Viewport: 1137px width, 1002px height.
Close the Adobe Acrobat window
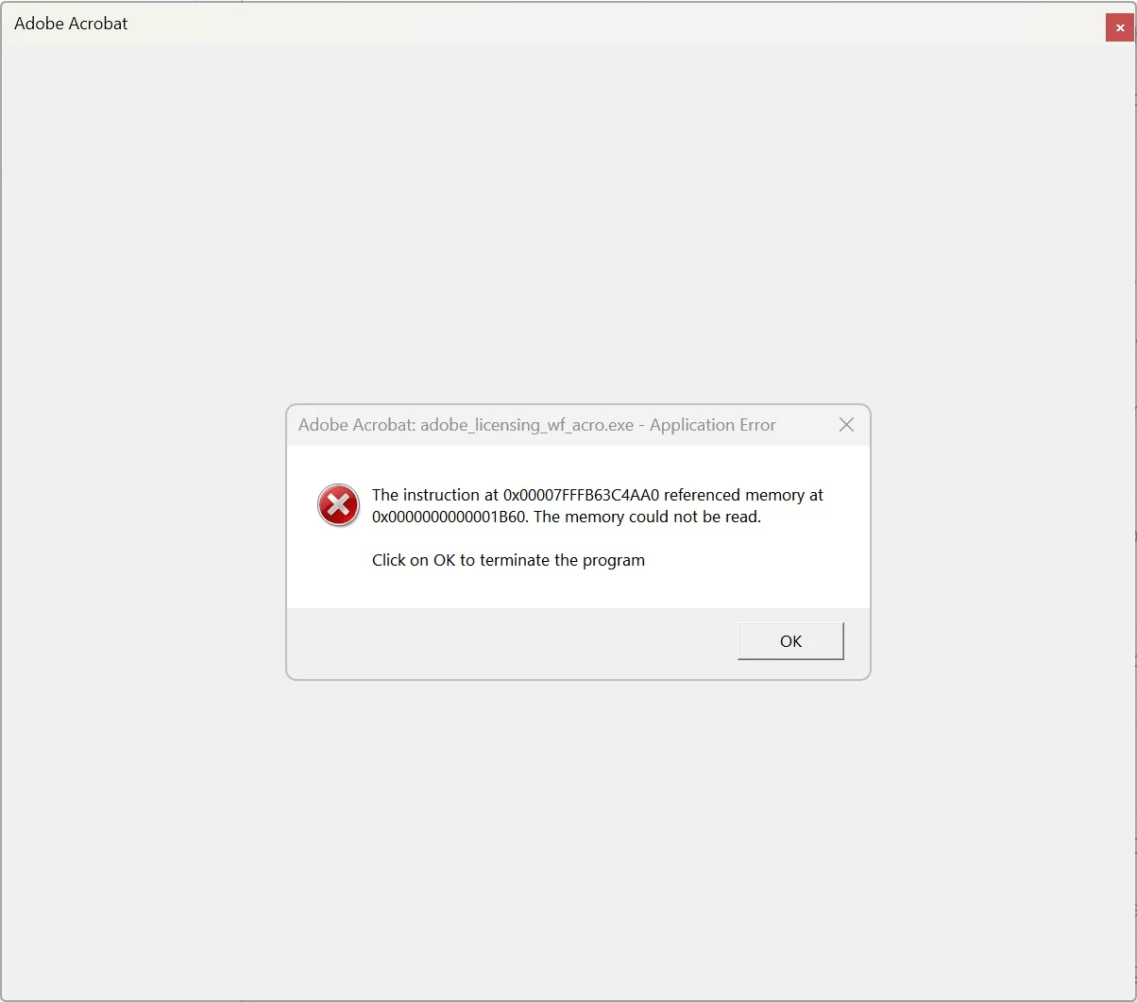click(x=1119, y=27)
